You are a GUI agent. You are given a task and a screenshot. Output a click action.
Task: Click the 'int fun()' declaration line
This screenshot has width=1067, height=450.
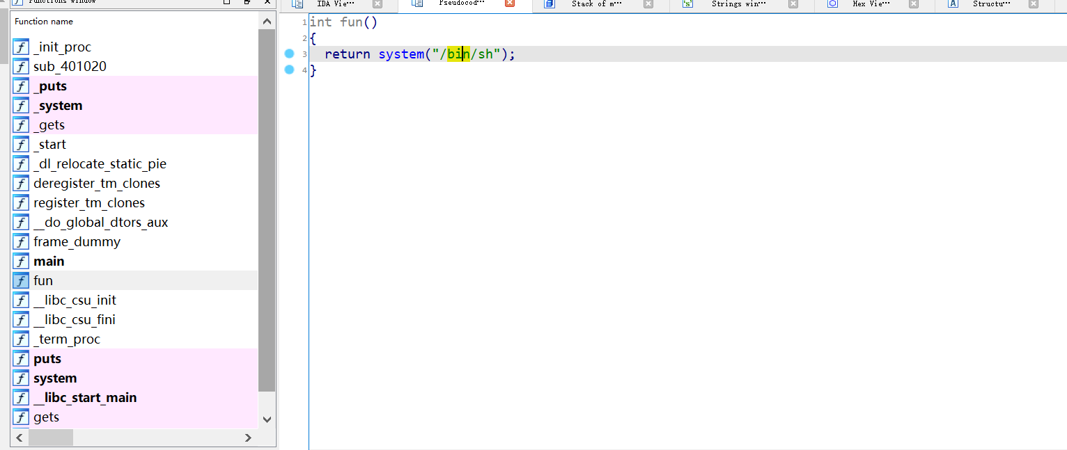344,22
